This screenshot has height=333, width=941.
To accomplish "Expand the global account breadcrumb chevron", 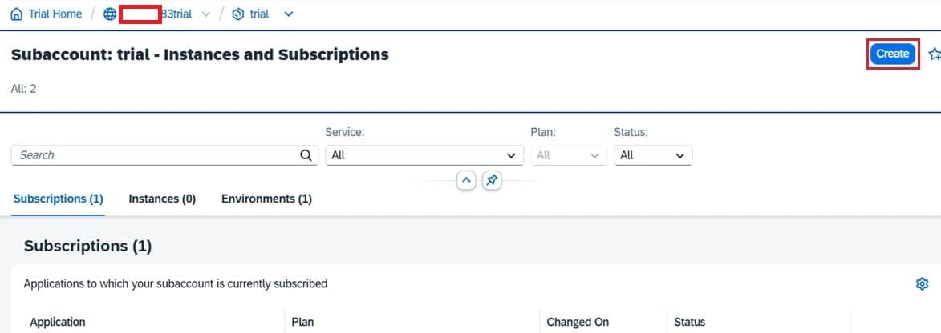I will coord(207,14).
